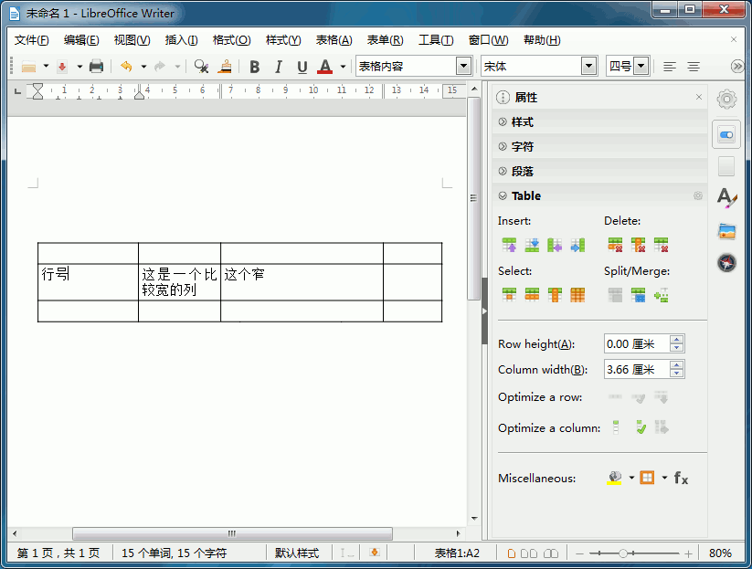
Task: Toggle italic formatting
Action: [x=279, y=67]
